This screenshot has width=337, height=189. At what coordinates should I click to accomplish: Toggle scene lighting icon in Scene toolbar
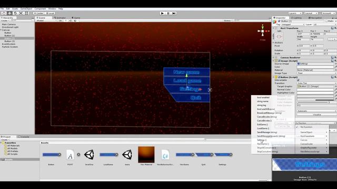[x=66, y=20]
